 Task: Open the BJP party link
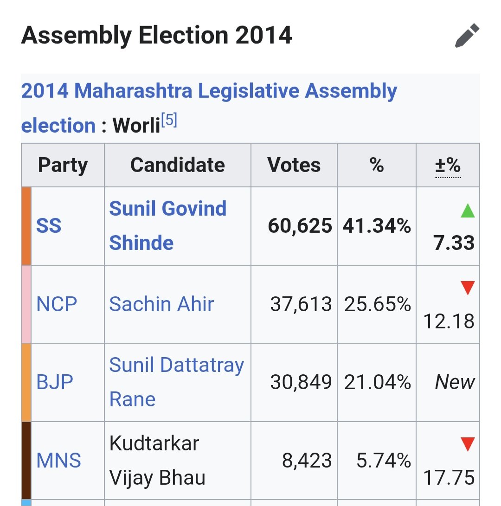click(55, 382)
